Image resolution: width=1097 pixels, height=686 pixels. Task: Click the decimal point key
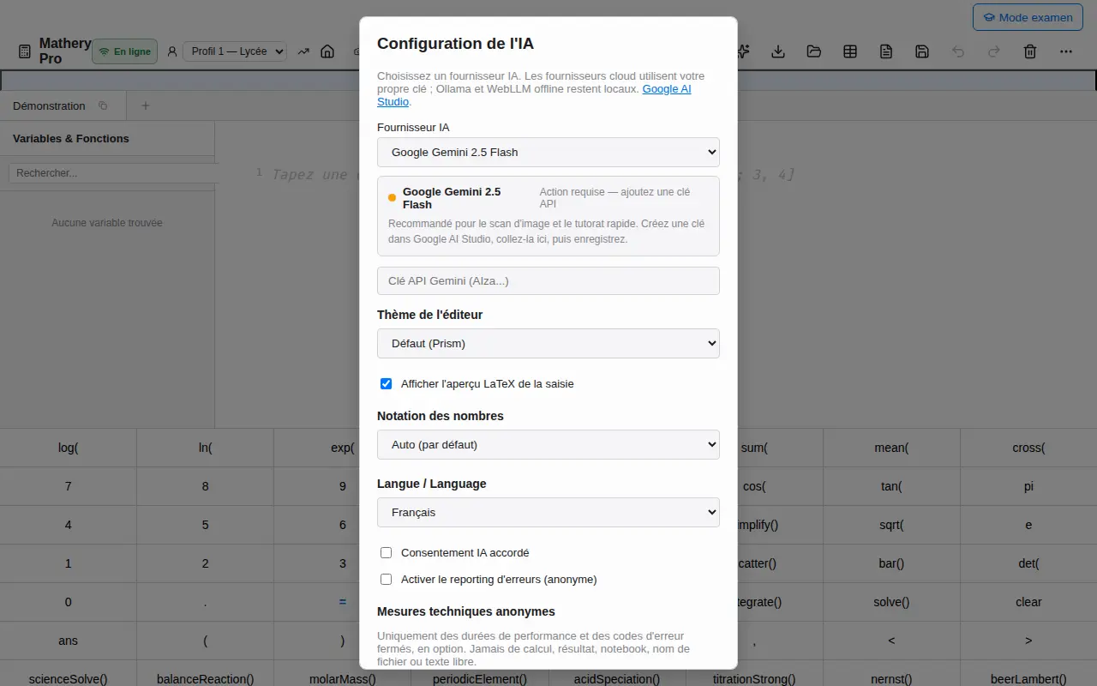[206, 602]
